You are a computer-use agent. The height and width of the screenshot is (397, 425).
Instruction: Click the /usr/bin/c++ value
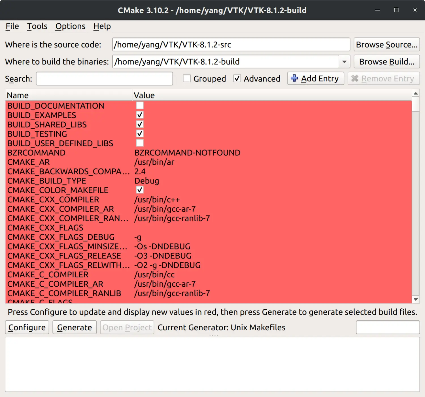click(x=157, y=199)
